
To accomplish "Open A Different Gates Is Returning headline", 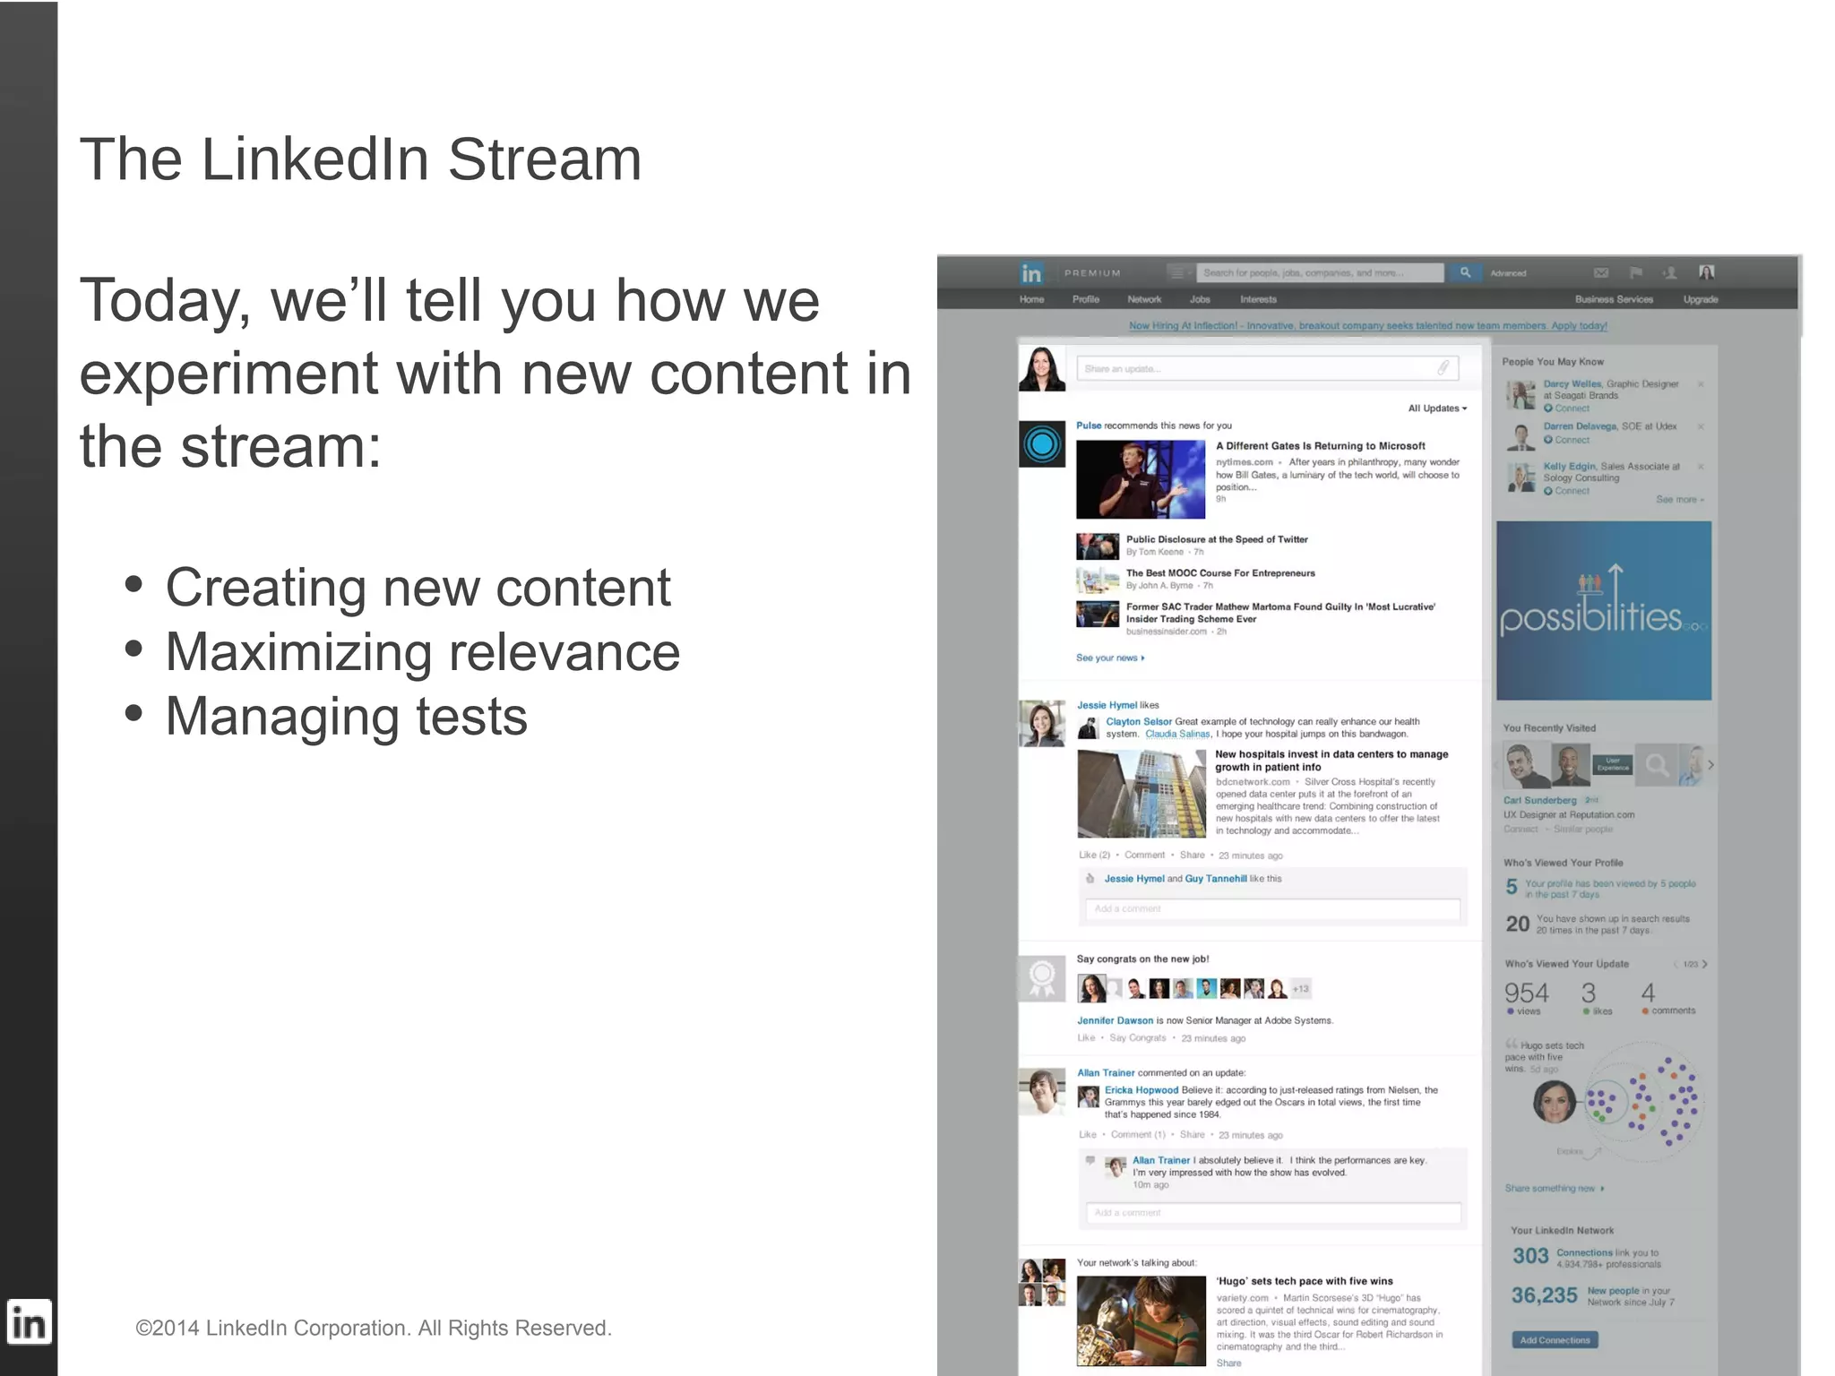I will (1320, 446).
